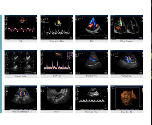Open the Mitral Stenosis image
This screenshot has height=125, width=152.
click(127, 27)
